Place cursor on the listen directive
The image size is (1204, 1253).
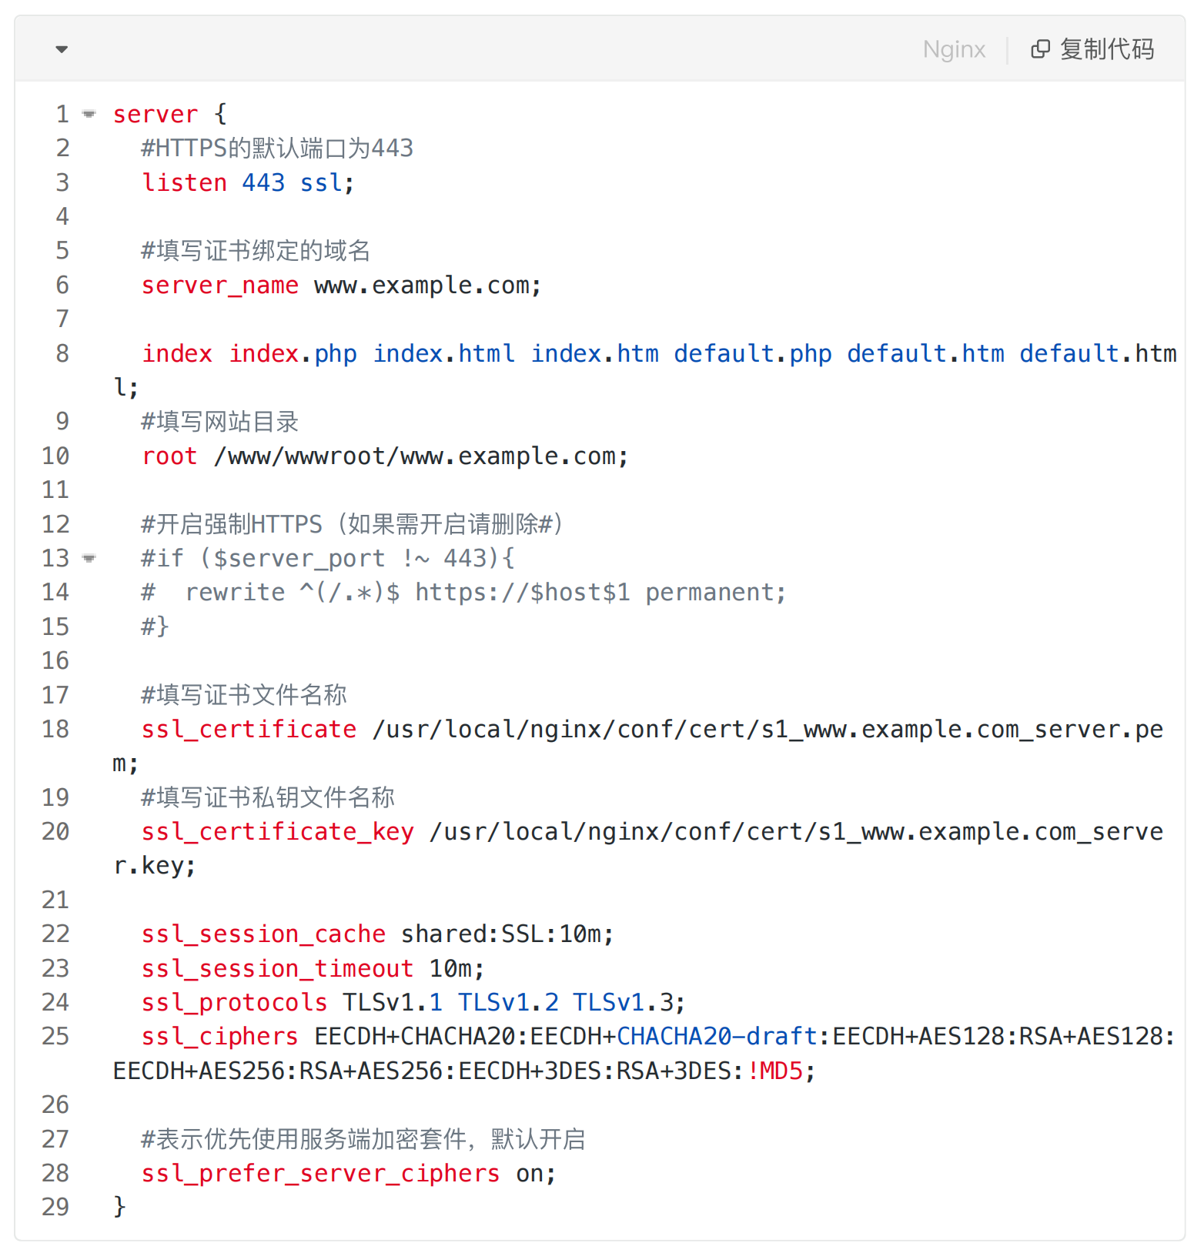(x=185, y=183)
